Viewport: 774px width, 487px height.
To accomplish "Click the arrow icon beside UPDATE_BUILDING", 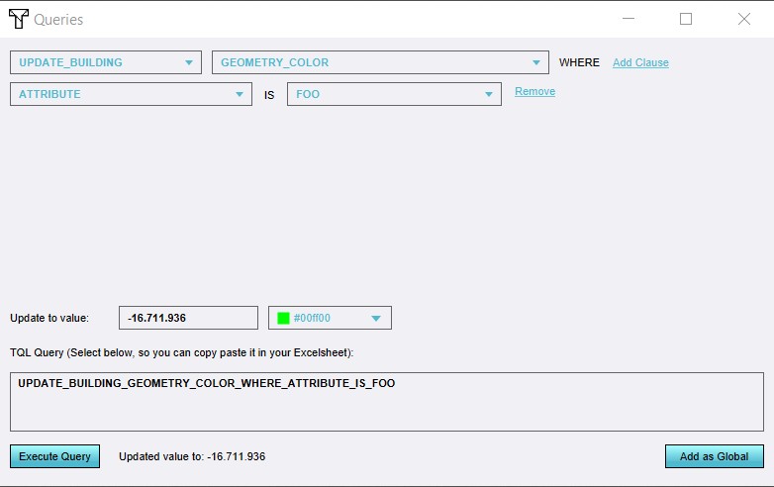I will [x=189, y=63].
